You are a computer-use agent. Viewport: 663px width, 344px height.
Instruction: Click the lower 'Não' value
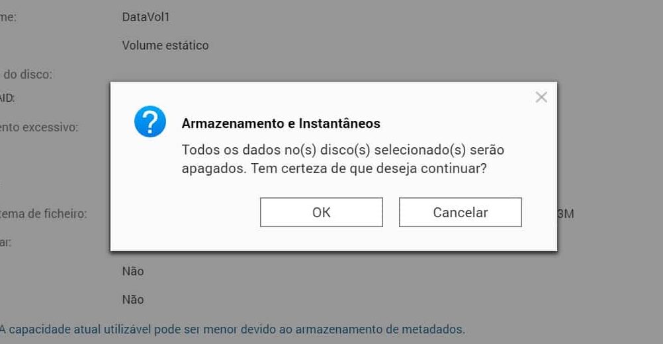pos(132,299)
